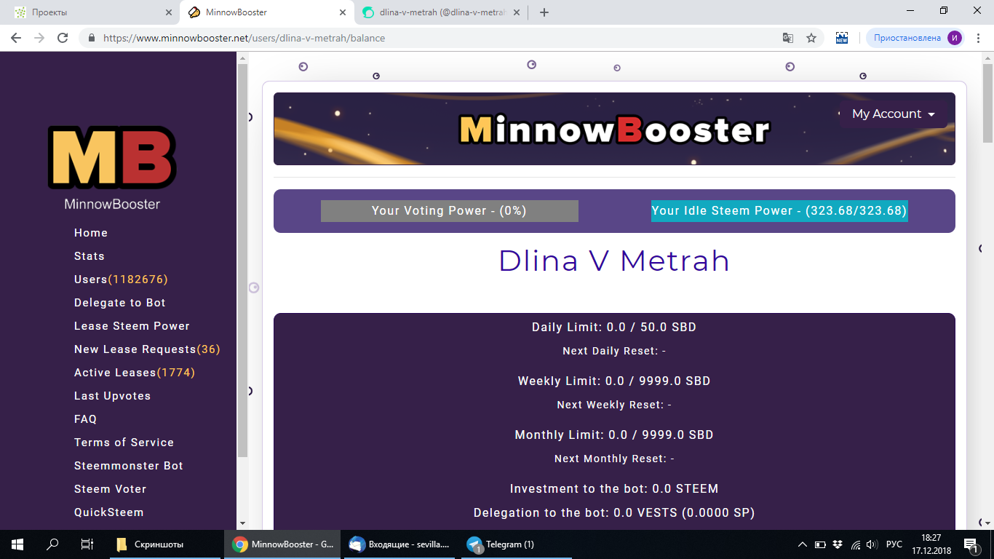
Task: Open the Приостановлена profile button
Action: (x=916, y=38)
